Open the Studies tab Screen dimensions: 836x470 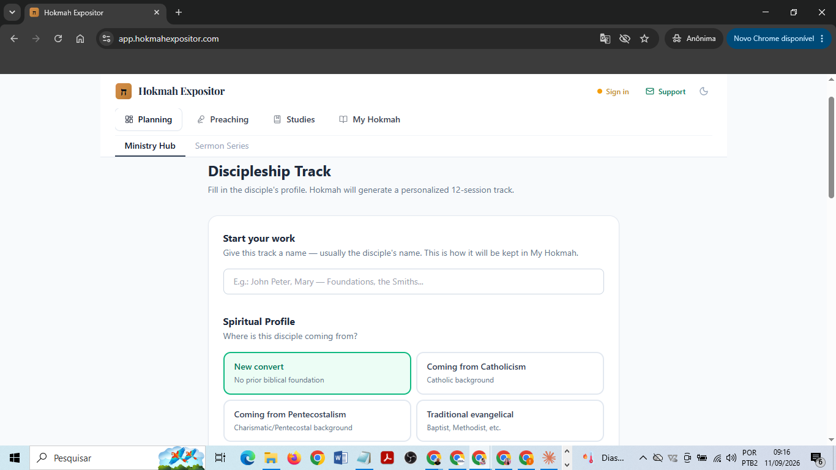pos(294,119)
